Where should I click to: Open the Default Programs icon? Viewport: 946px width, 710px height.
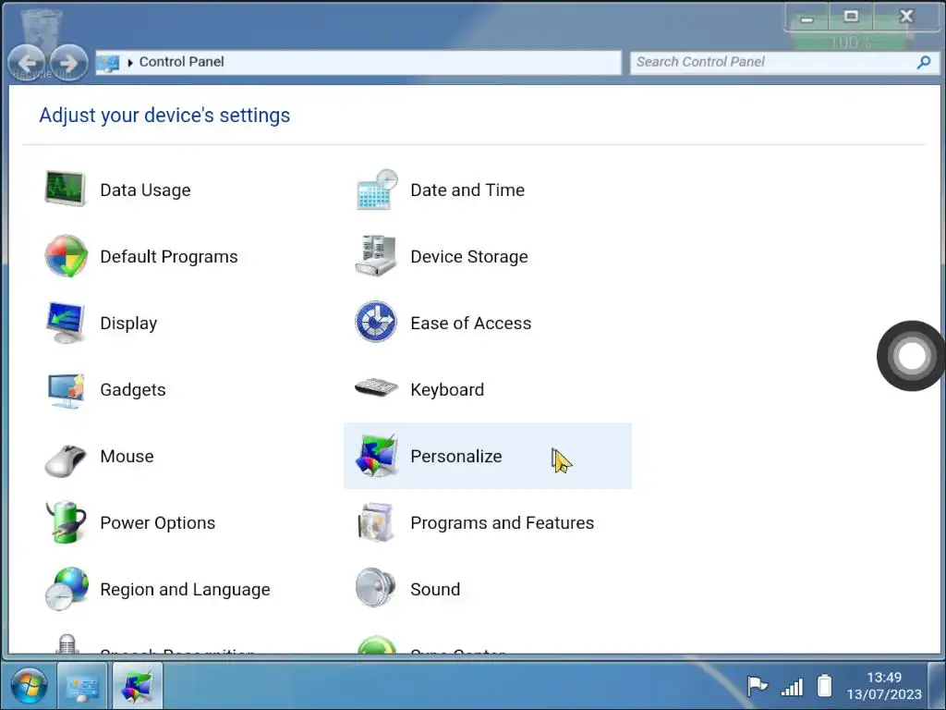tap(66, 256)
